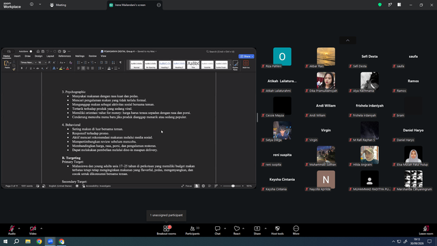Toggle AutoSave switch in Word
This screenshot has width=437, height=246.
(31, 51)
